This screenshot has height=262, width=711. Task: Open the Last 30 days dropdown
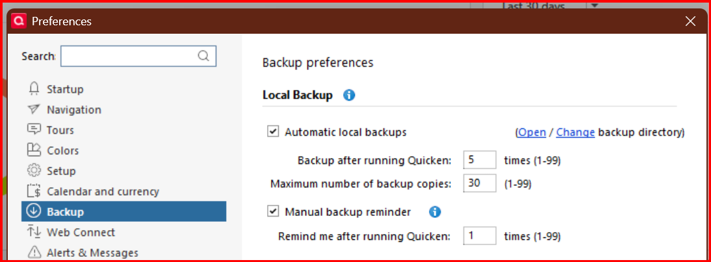click(595, 6)
